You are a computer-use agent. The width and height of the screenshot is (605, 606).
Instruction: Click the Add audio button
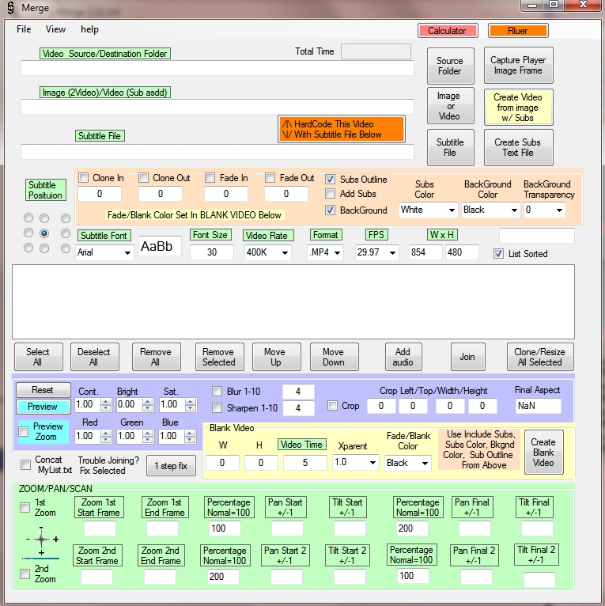403,357
